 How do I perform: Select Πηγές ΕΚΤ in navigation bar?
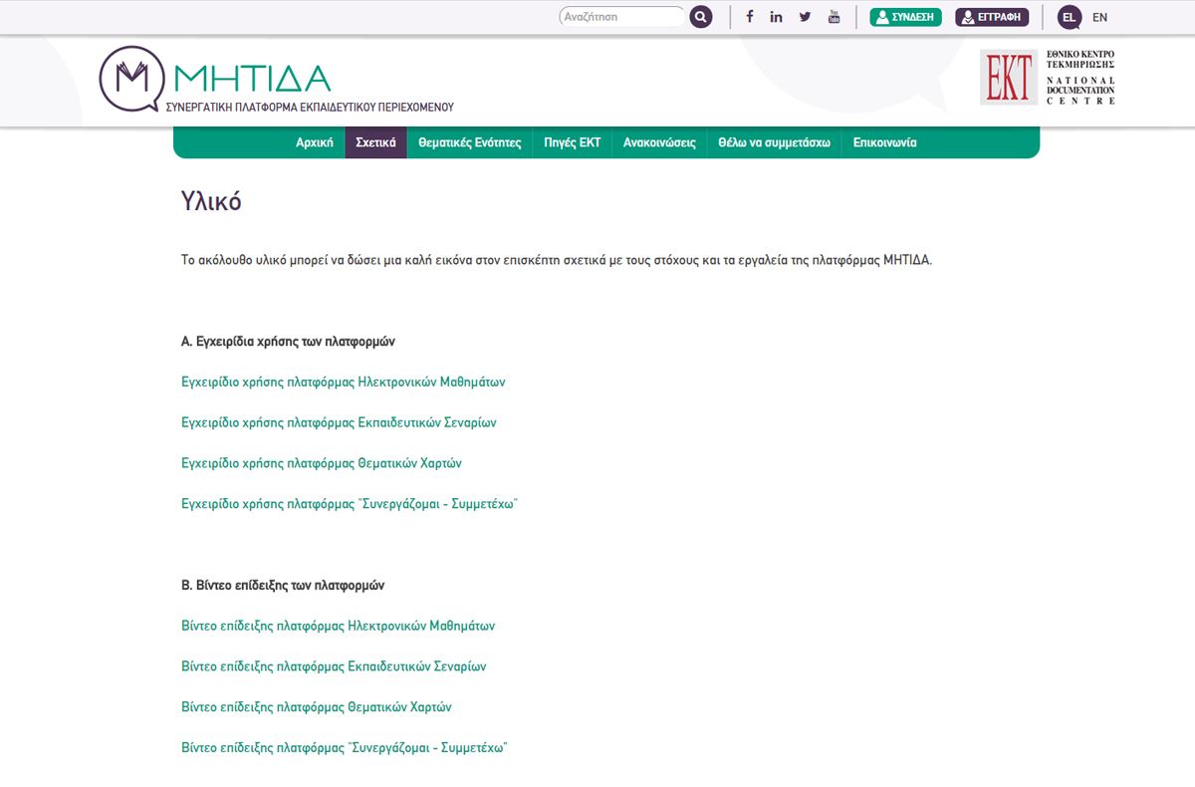click(572, 142)
